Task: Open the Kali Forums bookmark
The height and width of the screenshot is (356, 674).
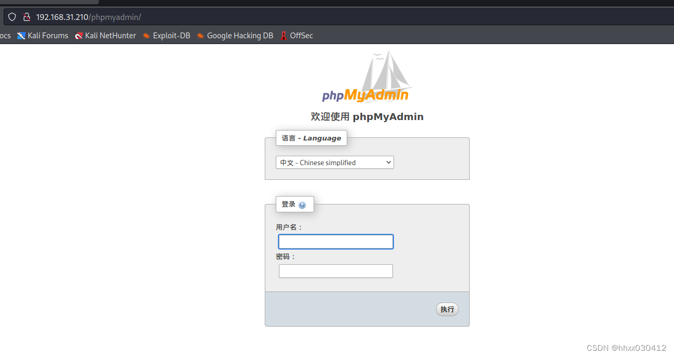Action: pos(43,36)
